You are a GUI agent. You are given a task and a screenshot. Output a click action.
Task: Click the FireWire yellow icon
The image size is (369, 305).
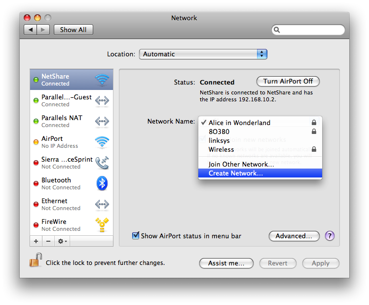point(102,225)
